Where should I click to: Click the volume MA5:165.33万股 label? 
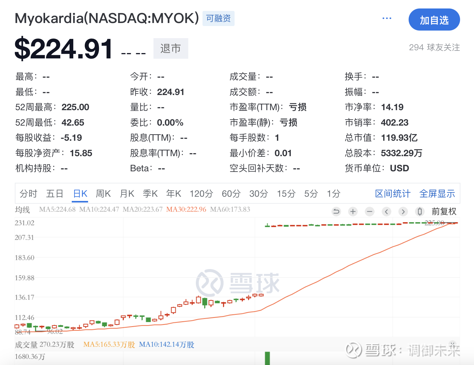[x=109, y=345]
